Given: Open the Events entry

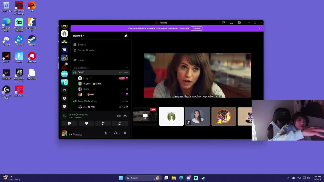Looking at the screenshot, I should (101, 45).
